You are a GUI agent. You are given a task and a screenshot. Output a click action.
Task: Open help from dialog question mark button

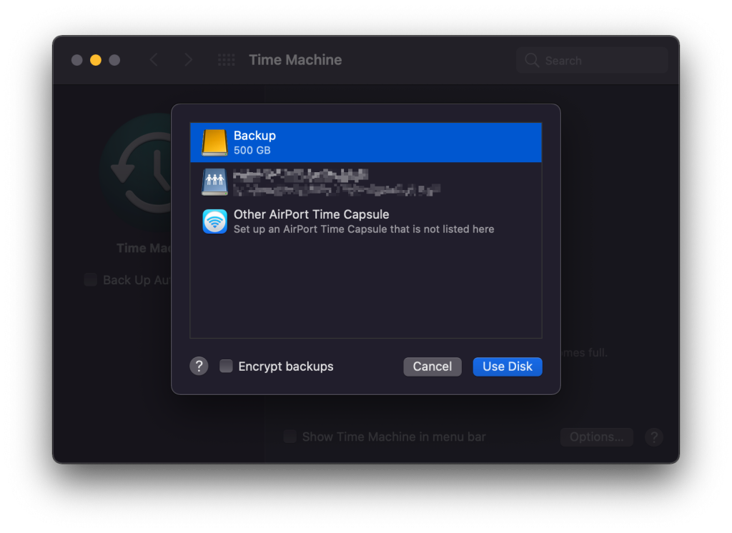pyautogui.click(x=199, y=367)
